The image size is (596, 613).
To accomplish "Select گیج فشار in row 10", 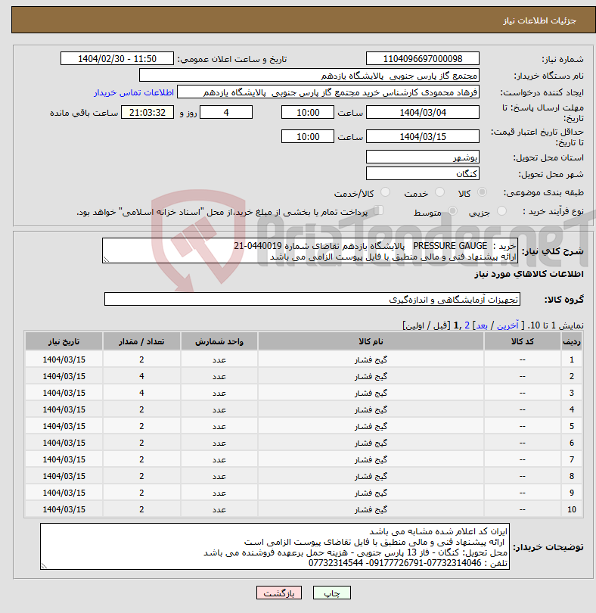I will [371, 509].
